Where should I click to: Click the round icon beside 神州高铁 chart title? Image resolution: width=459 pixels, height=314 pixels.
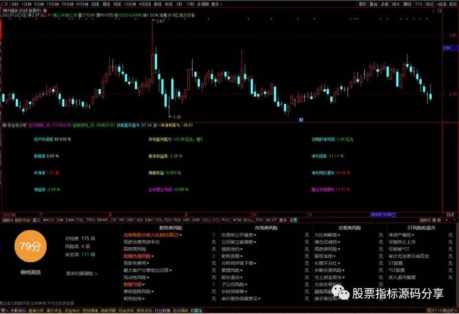(45, 11)
